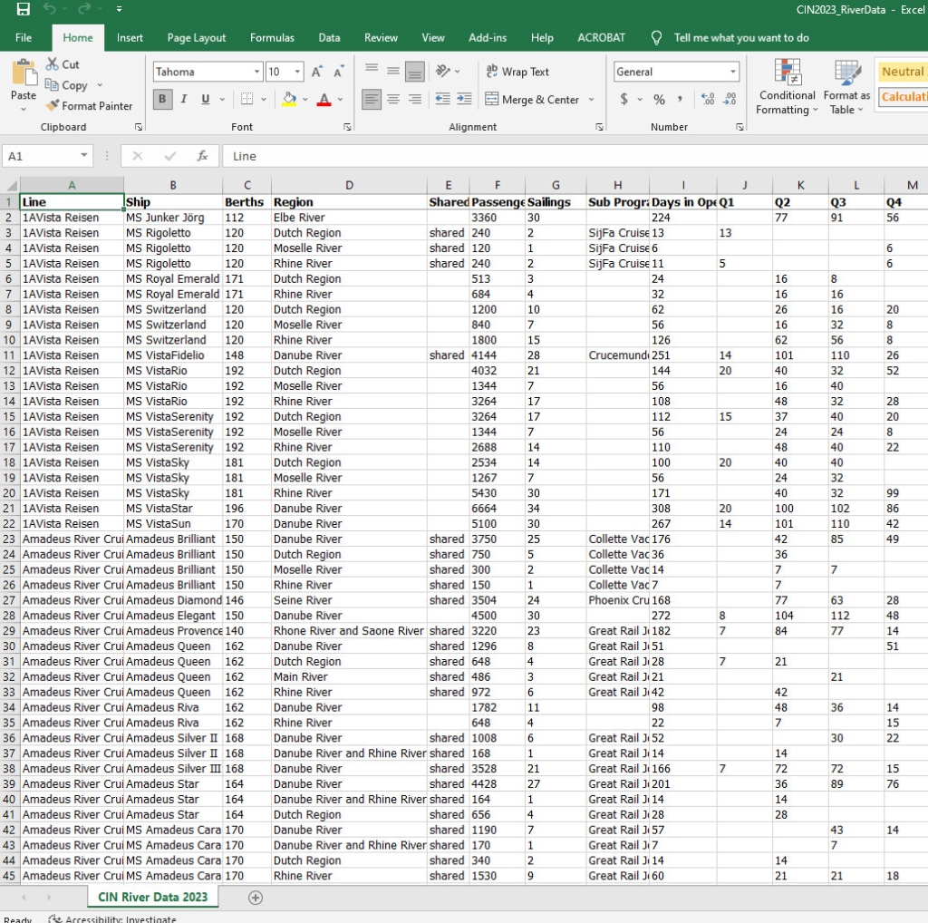Apply Accounting Number Format dollar sign
The width and height of the screenshot is (928, 923).
623,99
